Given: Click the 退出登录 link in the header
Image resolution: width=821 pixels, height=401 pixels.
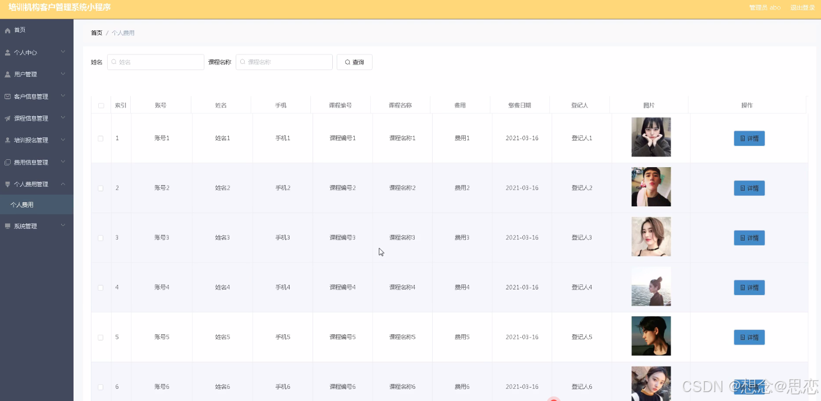Looking at the screenshot, I should pyautogui.click(x=802, y=7).
